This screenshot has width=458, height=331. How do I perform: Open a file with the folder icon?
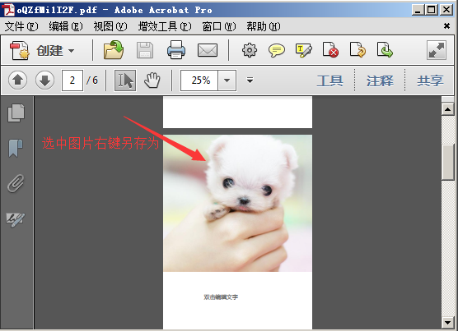(x=114, y=50)
